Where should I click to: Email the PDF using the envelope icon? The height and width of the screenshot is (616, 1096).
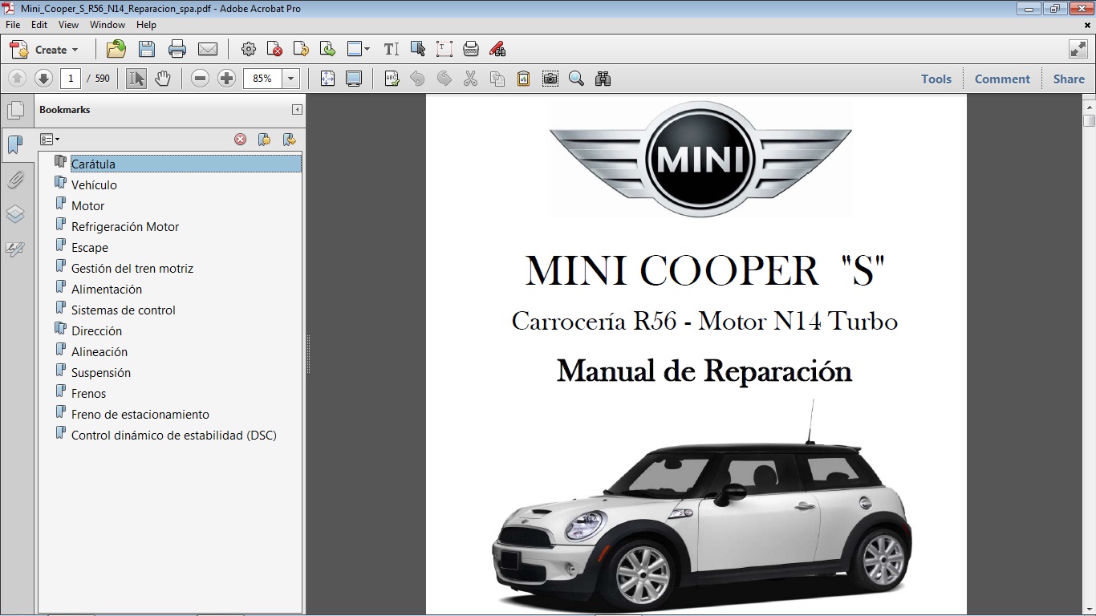(208, 49)
